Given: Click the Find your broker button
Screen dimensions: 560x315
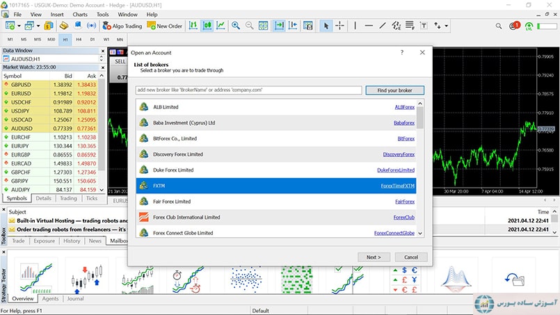Looking at the screenshot, I should [x=394, y=90].
